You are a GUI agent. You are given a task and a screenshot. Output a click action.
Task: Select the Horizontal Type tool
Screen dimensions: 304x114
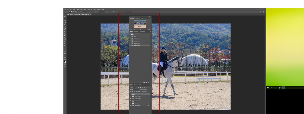point(65,47)
